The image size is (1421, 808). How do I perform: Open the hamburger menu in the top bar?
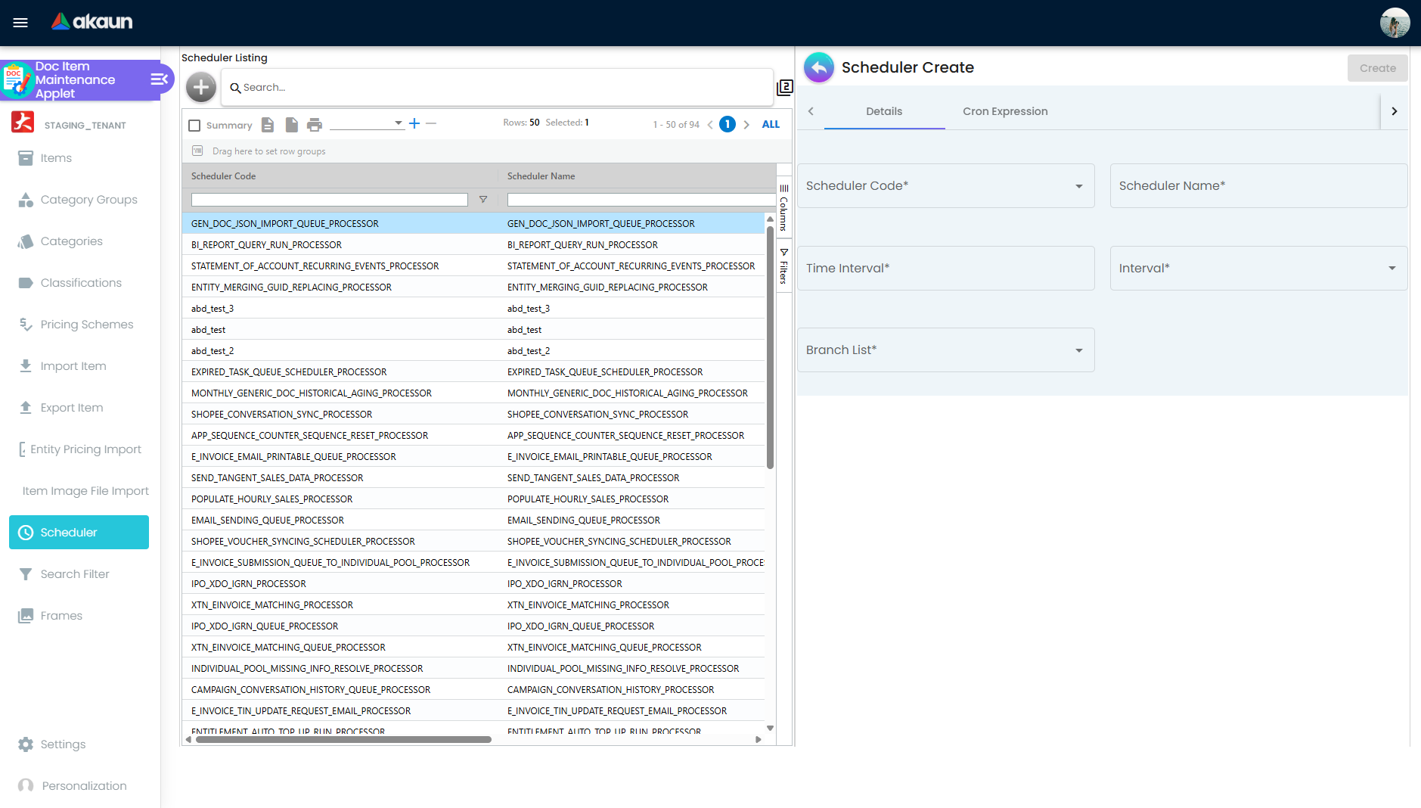point(20,23)
